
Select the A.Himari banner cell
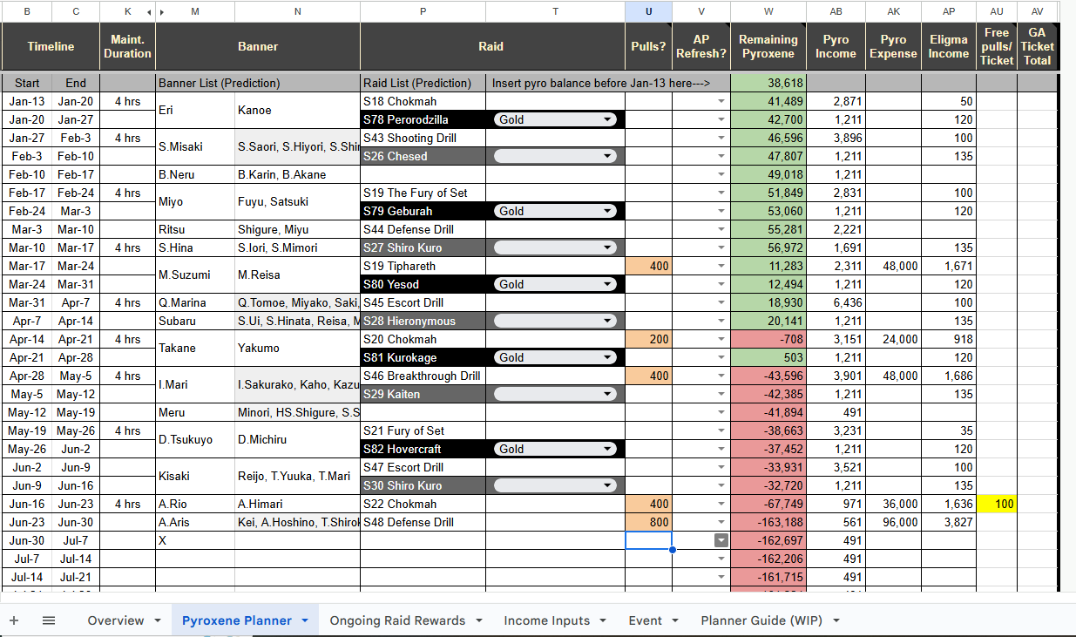297,504
